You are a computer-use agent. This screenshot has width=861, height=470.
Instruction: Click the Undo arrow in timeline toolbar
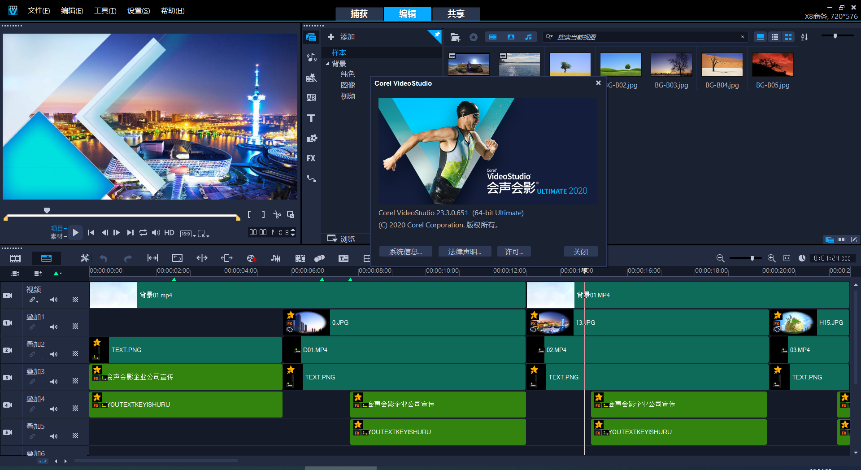(104, 258)
